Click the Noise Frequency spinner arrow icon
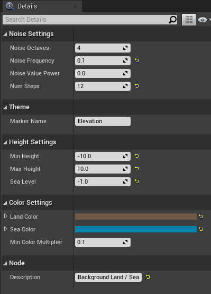 tap(125, 60)
